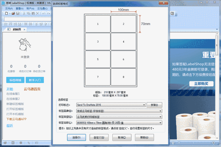221x147 pixels.
Task: Click the 安装(I) install button
Action: [154, 105]
